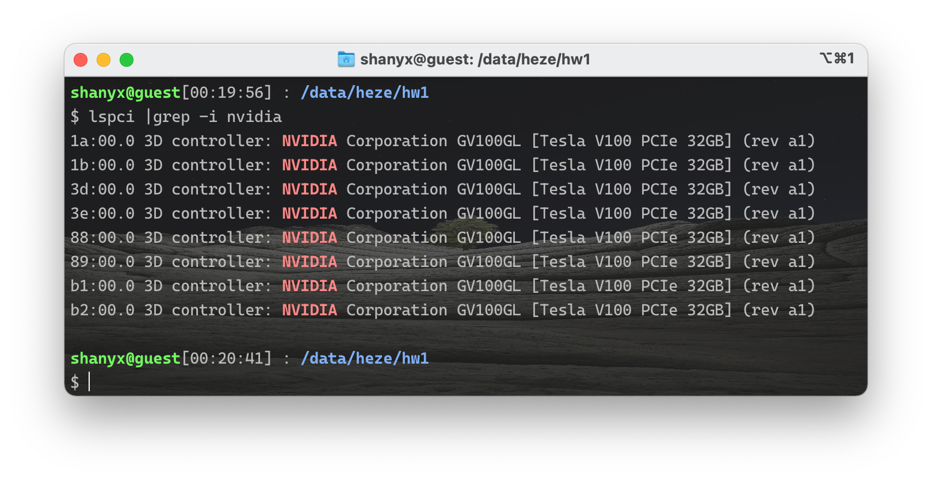932x481 pixels.
Task: Click the home folder icon in title bar
Action: pos(346,59)
